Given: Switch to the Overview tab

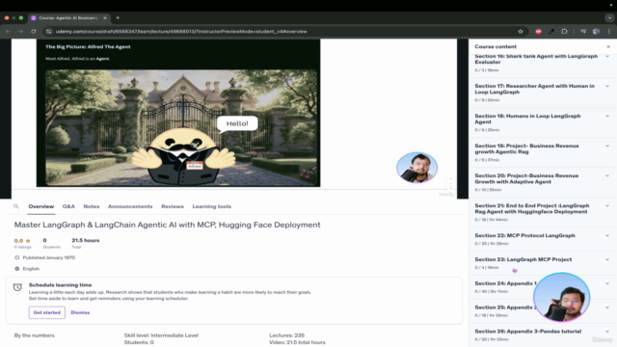Looking at the screenshot, I should (40, 206).
